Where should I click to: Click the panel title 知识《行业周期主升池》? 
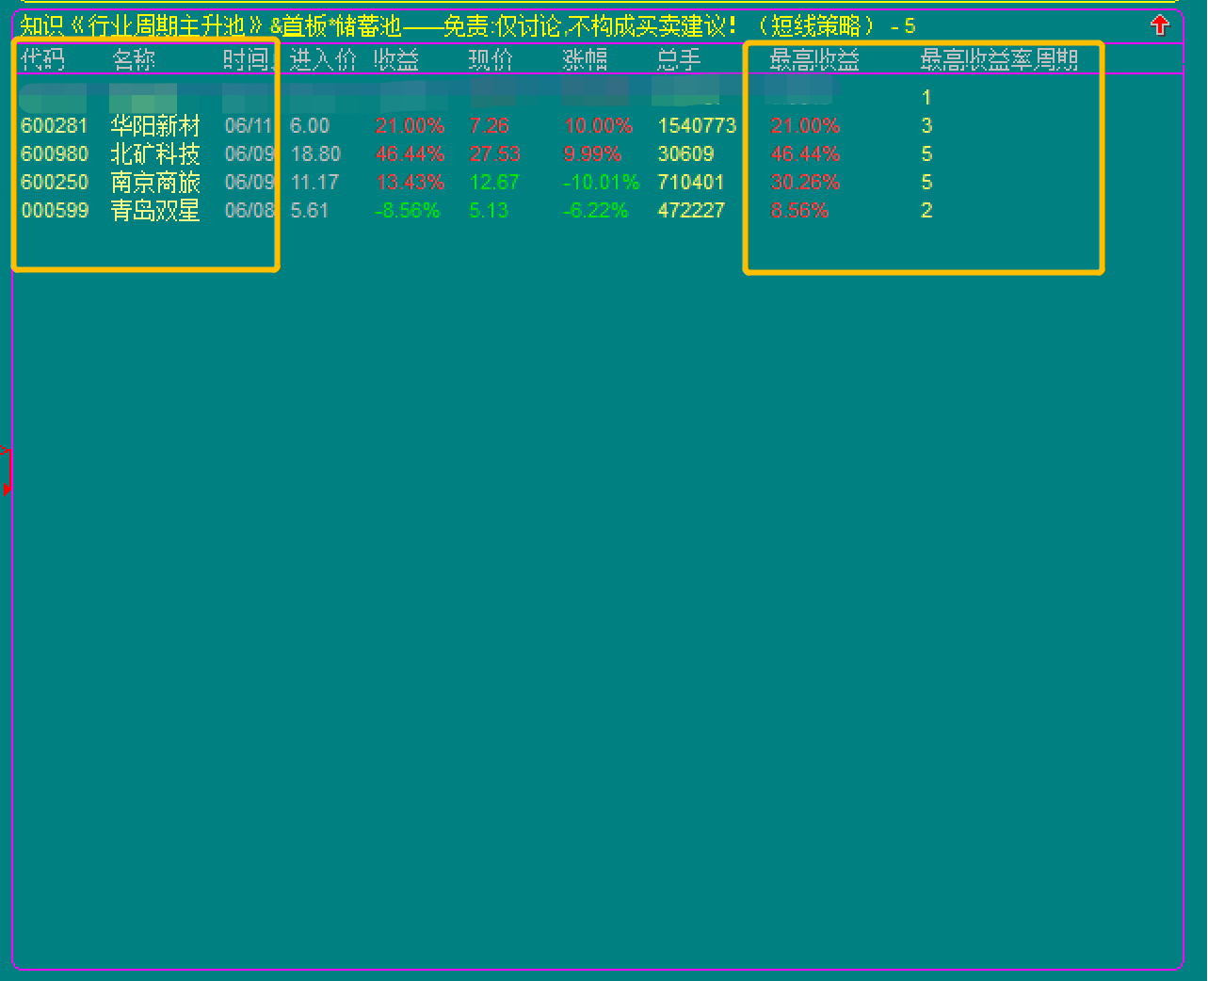(x=143, y=25)
